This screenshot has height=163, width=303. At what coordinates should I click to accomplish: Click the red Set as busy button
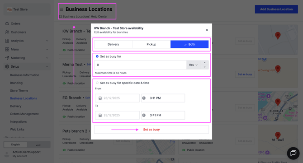[151, 130]
